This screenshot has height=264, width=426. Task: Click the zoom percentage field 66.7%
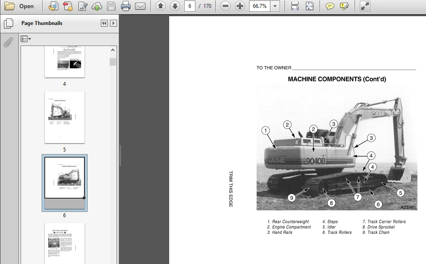coord(260,6)
